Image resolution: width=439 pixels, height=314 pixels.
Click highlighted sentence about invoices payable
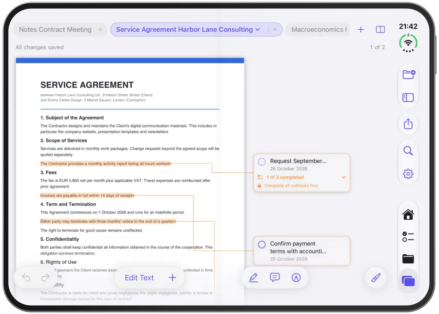[x=86, y=195]
